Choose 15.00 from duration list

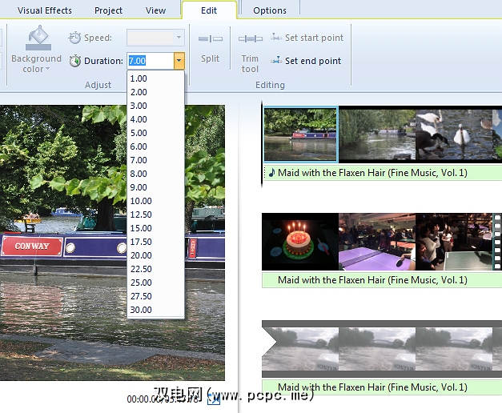click(155, 228)
